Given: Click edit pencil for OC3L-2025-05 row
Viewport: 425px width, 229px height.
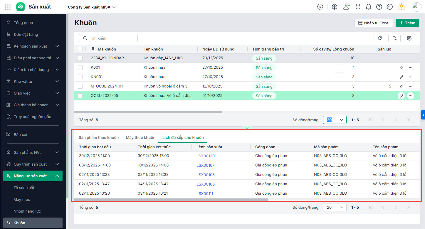Looking at the screenshot, I should [x=401, y=96].
